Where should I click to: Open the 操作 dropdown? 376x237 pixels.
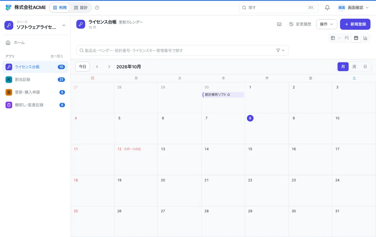pyautogui.click(x=327, y=24)
